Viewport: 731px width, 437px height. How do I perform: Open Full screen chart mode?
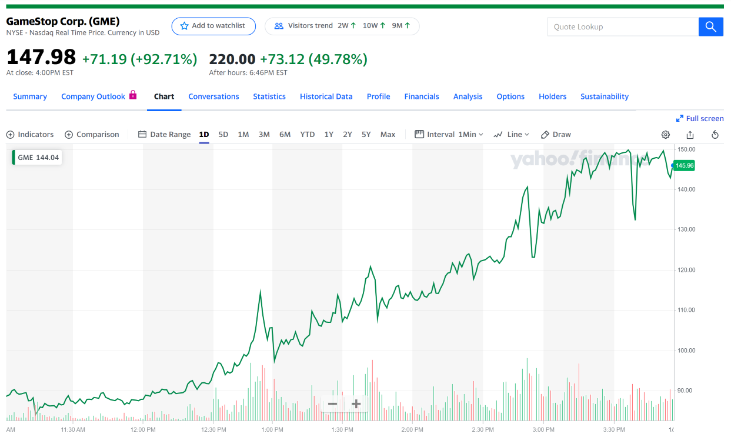tap(700, 118)
